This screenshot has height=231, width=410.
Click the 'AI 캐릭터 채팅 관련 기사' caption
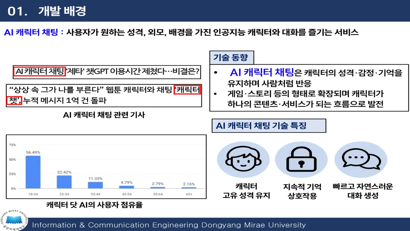click(x=104, y=115)
